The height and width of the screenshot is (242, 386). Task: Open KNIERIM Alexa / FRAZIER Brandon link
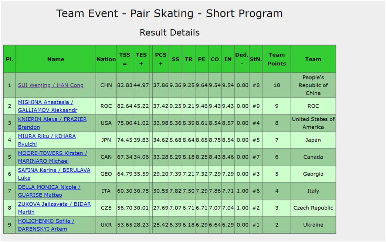[52, 123]
